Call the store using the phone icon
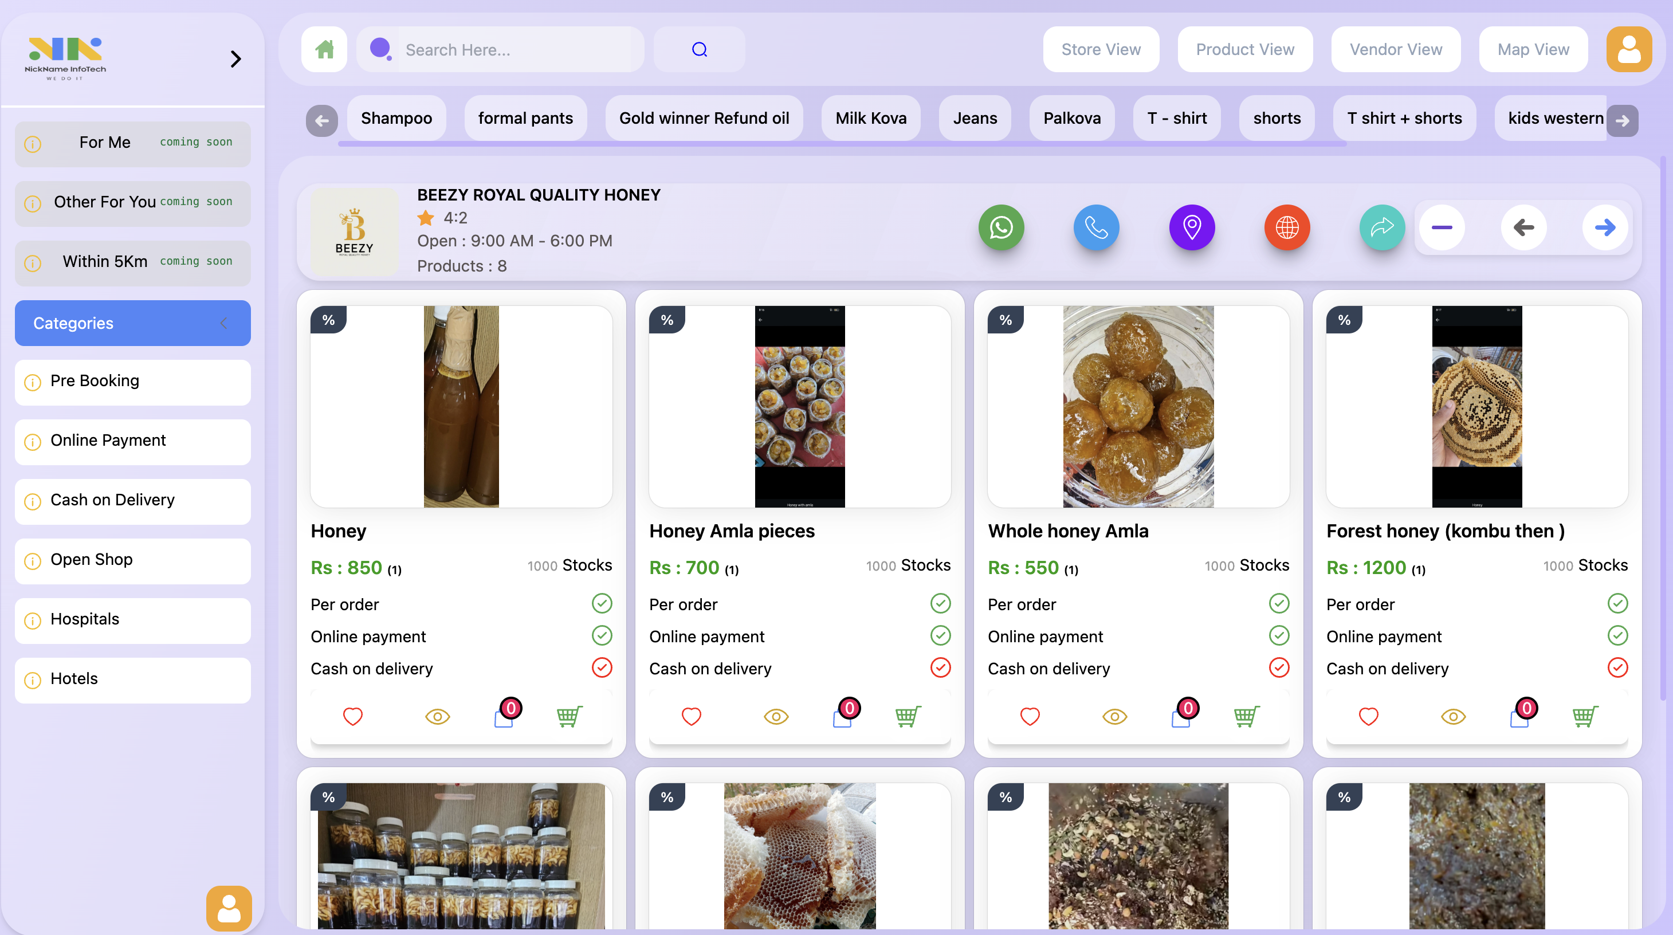 click(x=1095, y=228)
